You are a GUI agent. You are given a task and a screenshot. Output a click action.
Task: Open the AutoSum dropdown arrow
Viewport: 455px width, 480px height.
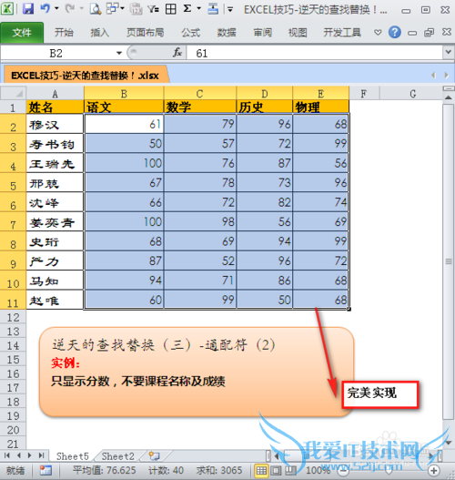(198, 8)
